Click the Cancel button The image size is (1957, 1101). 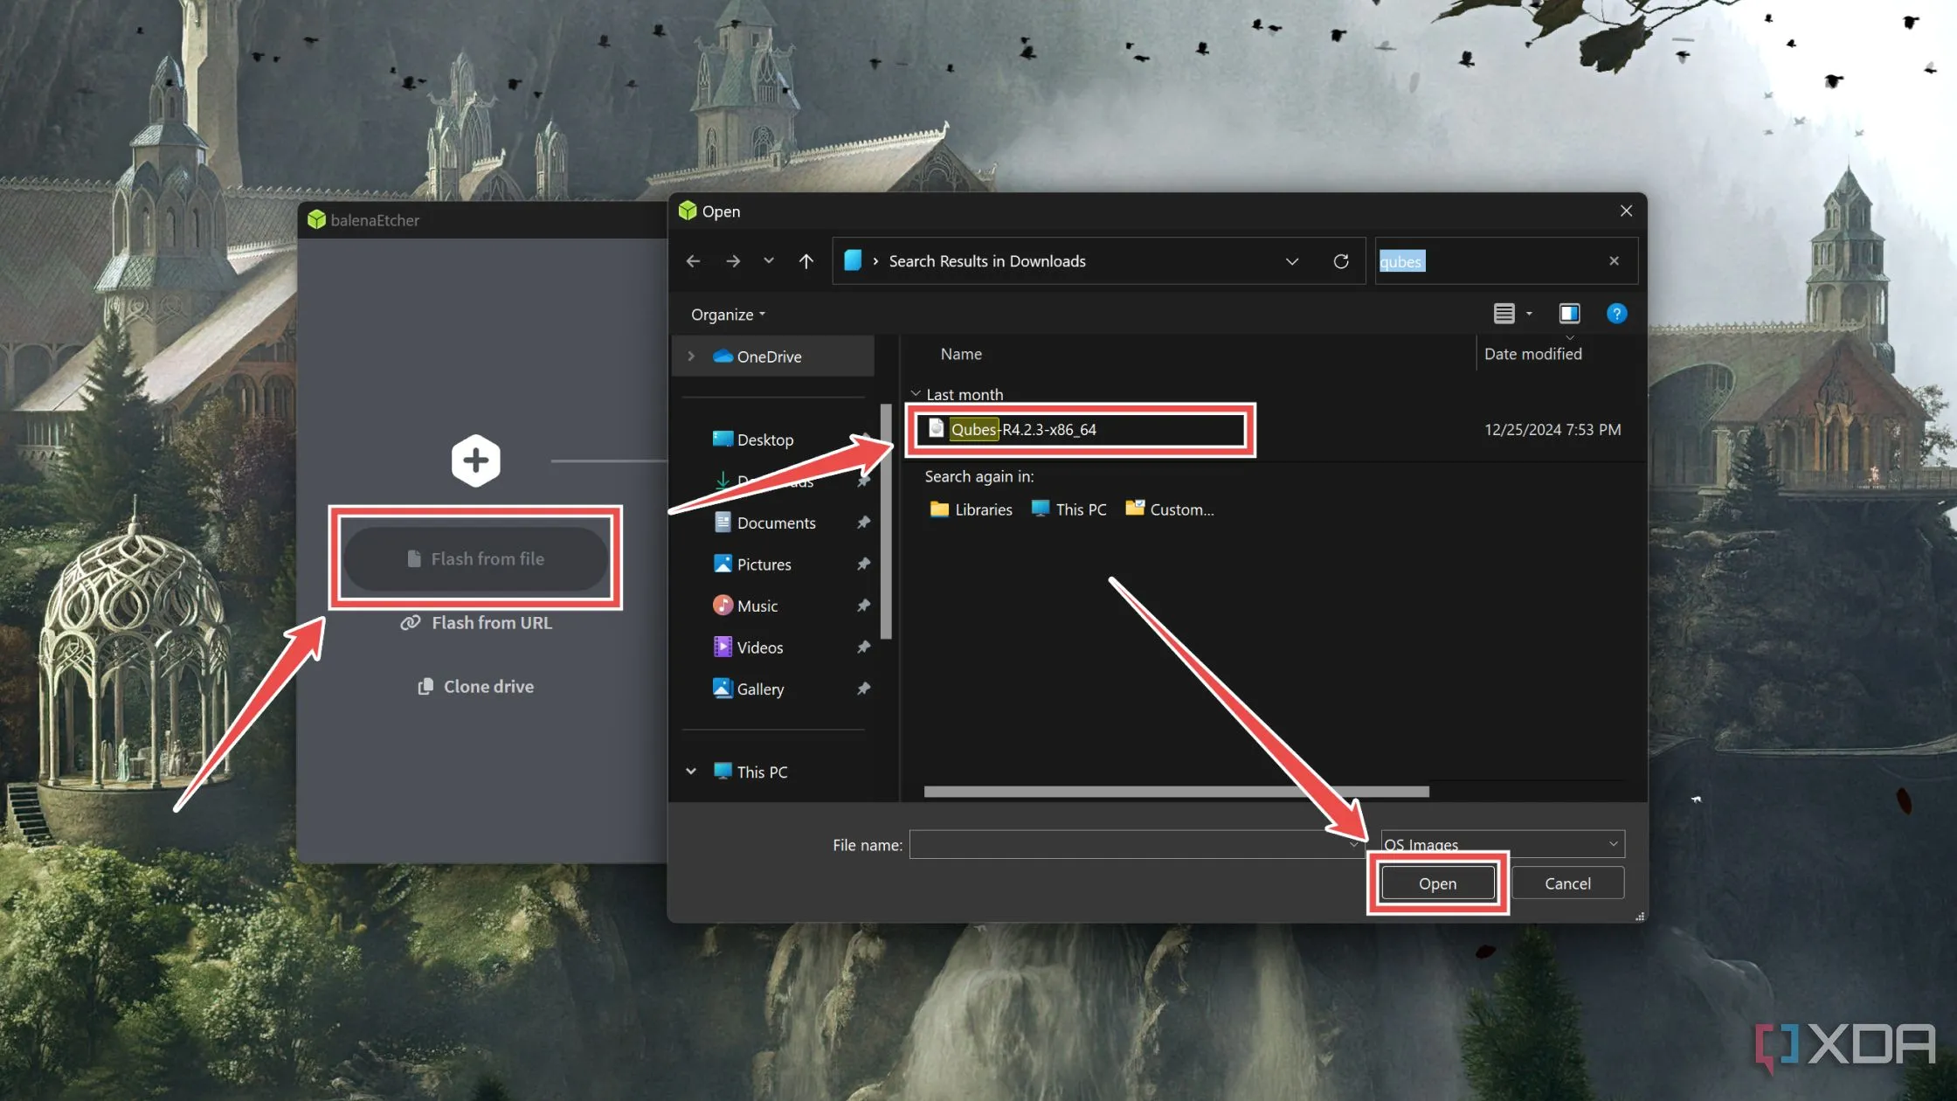coord(1567,883)
